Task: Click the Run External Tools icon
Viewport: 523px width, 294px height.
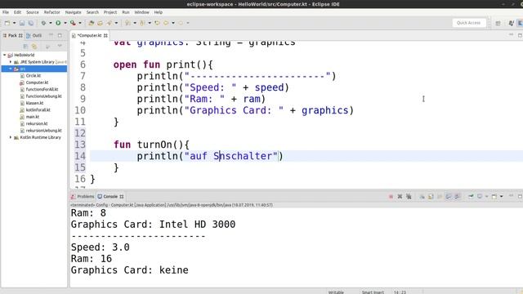Action: click(73, 23)
